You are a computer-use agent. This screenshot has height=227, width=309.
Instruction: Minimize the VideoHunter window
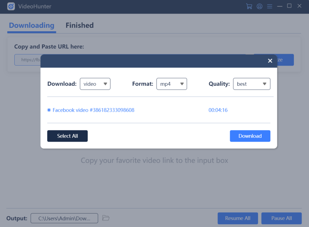[x=280, y=6]
